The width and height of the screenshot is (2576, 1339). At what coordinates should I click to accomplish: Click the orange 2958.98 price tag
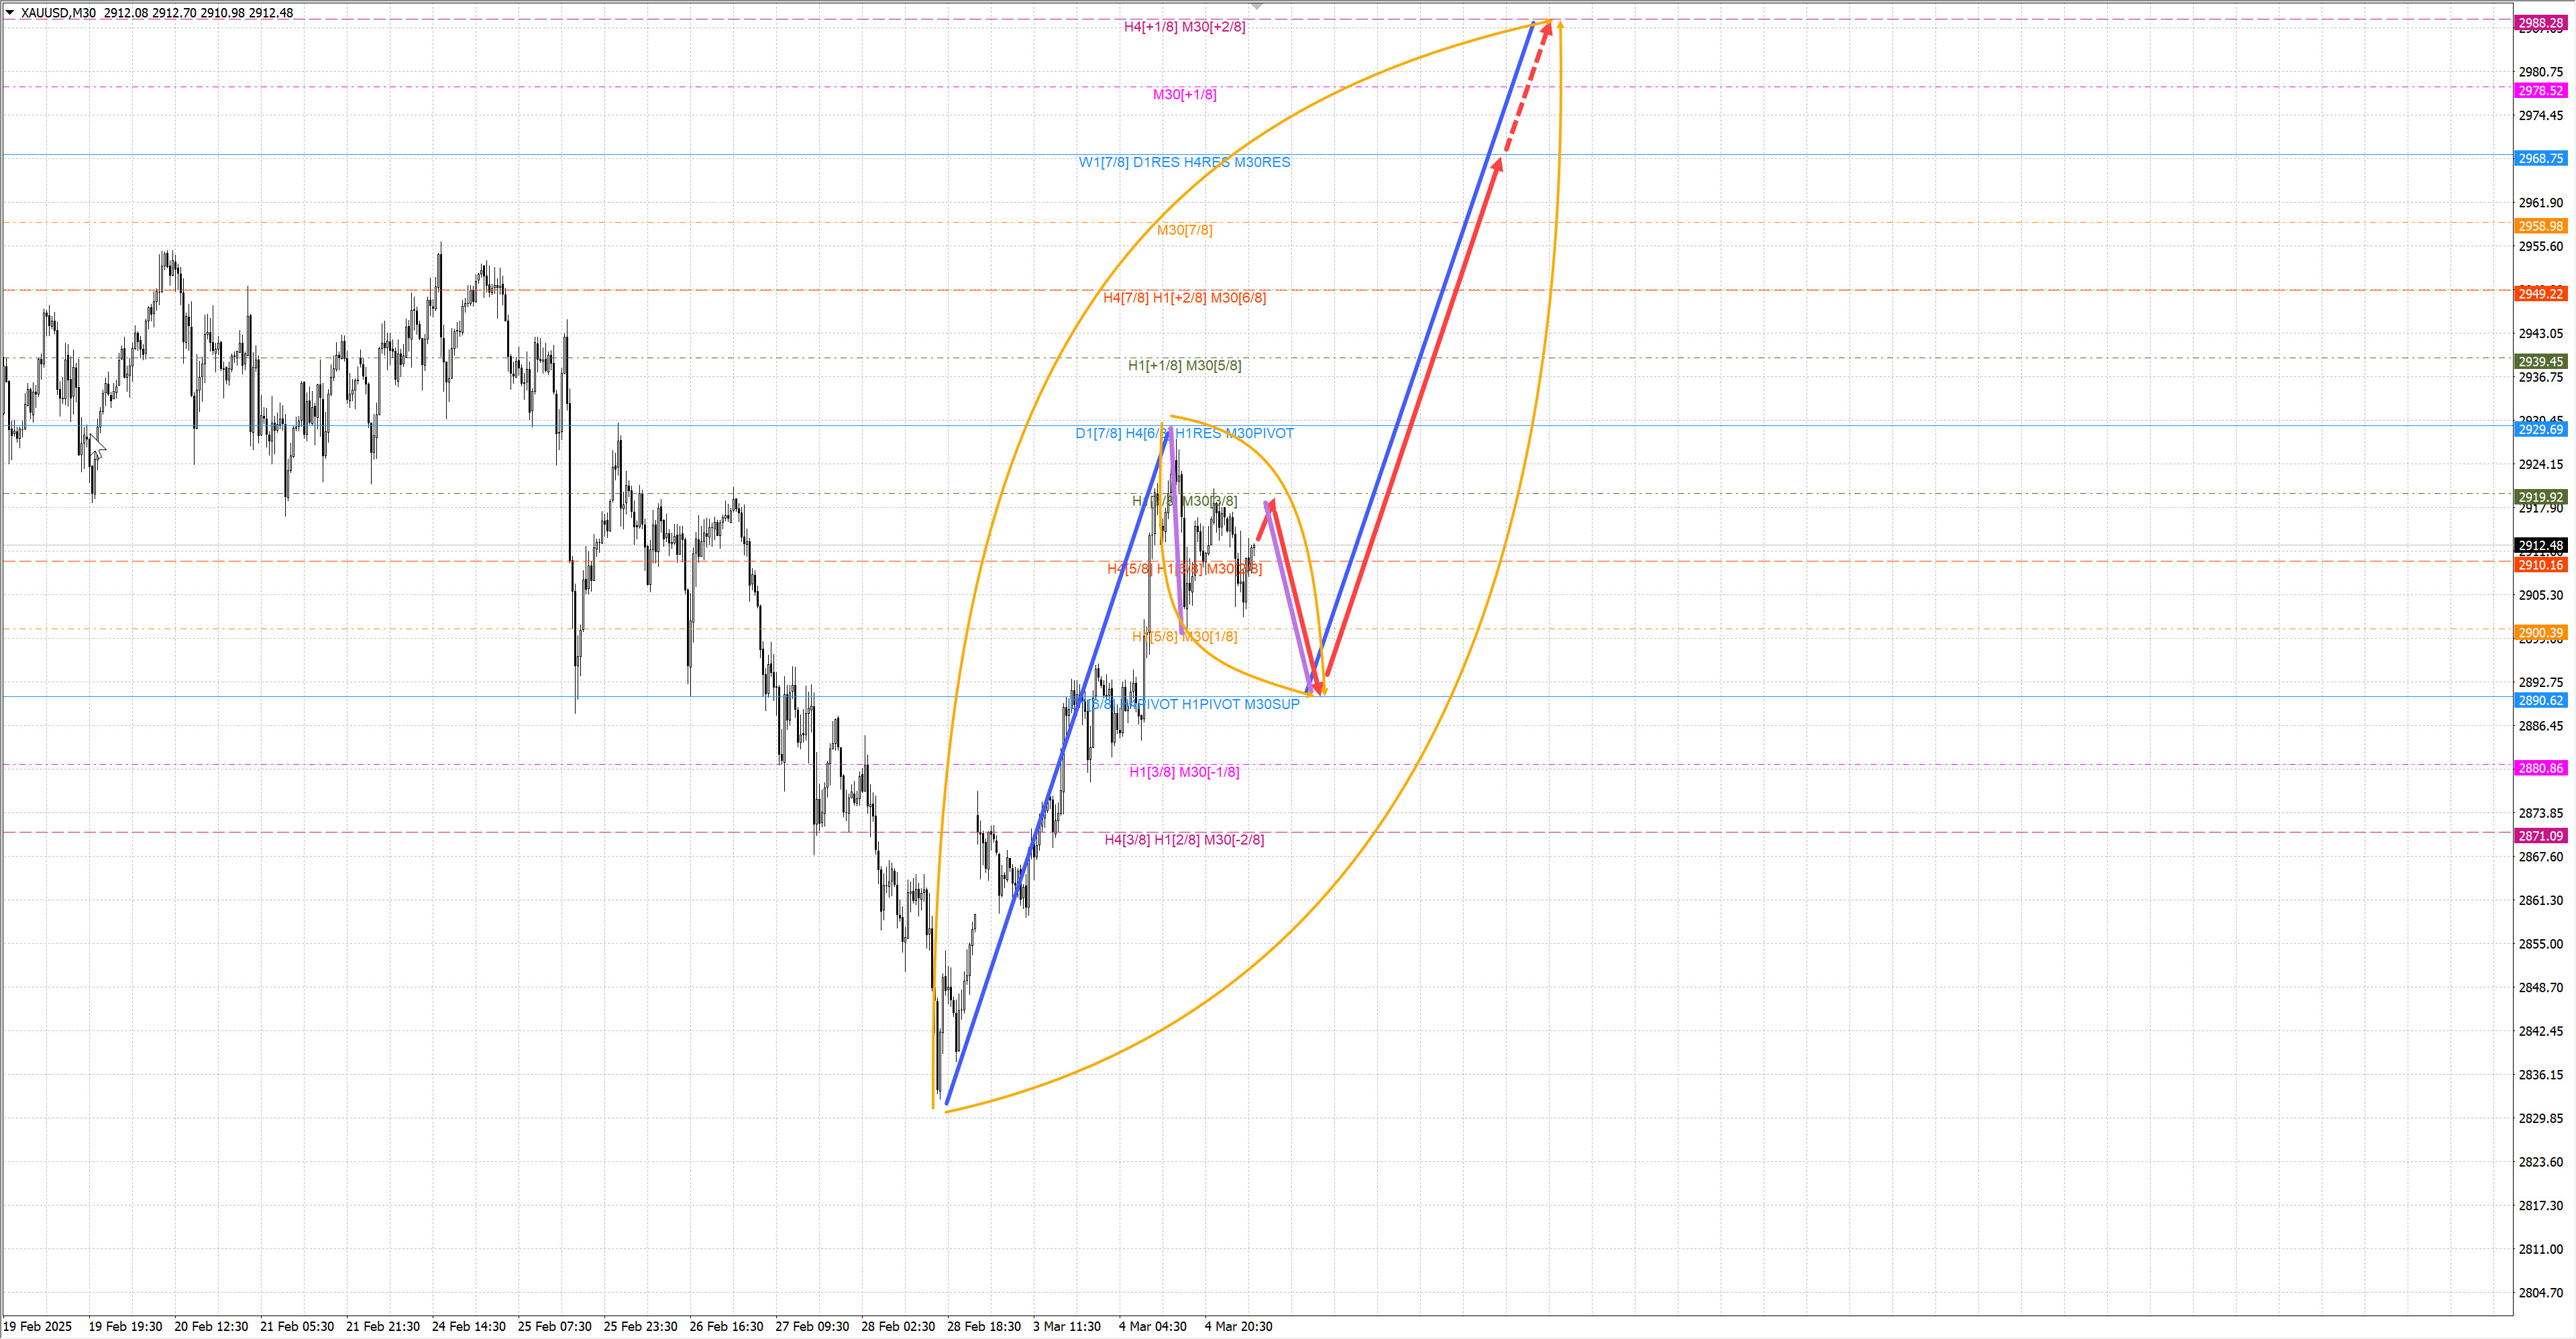[x=2540, y=227]
